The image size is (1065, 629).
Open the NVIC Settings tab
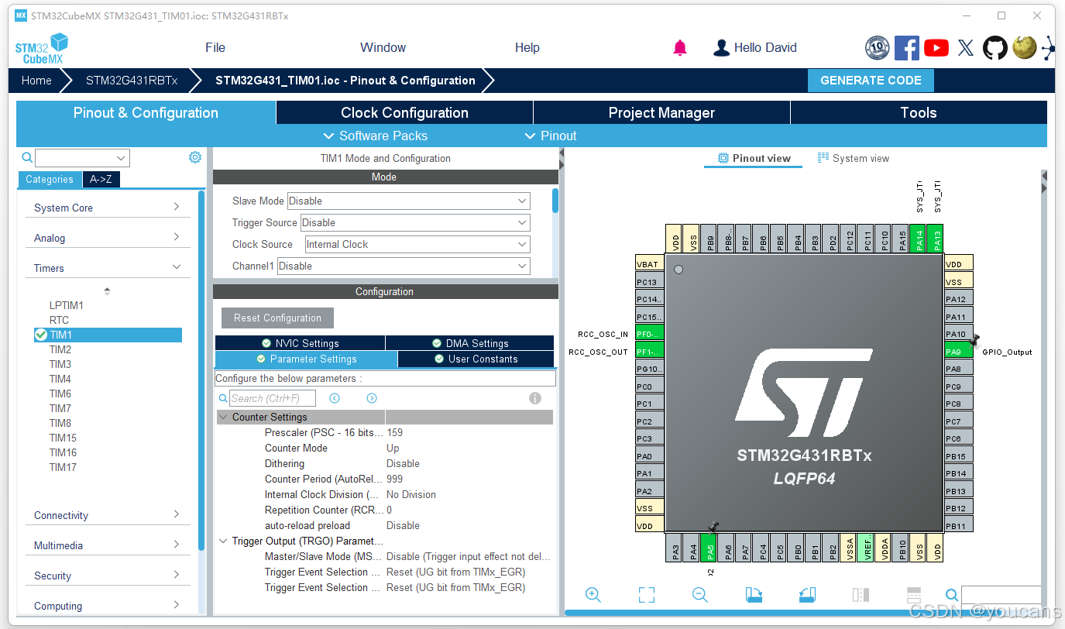300,343
